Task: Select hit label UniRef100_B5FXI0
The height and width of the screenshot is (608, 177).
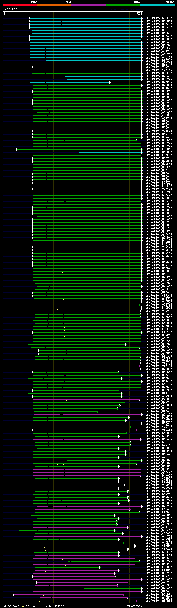Action: [159, 183]
